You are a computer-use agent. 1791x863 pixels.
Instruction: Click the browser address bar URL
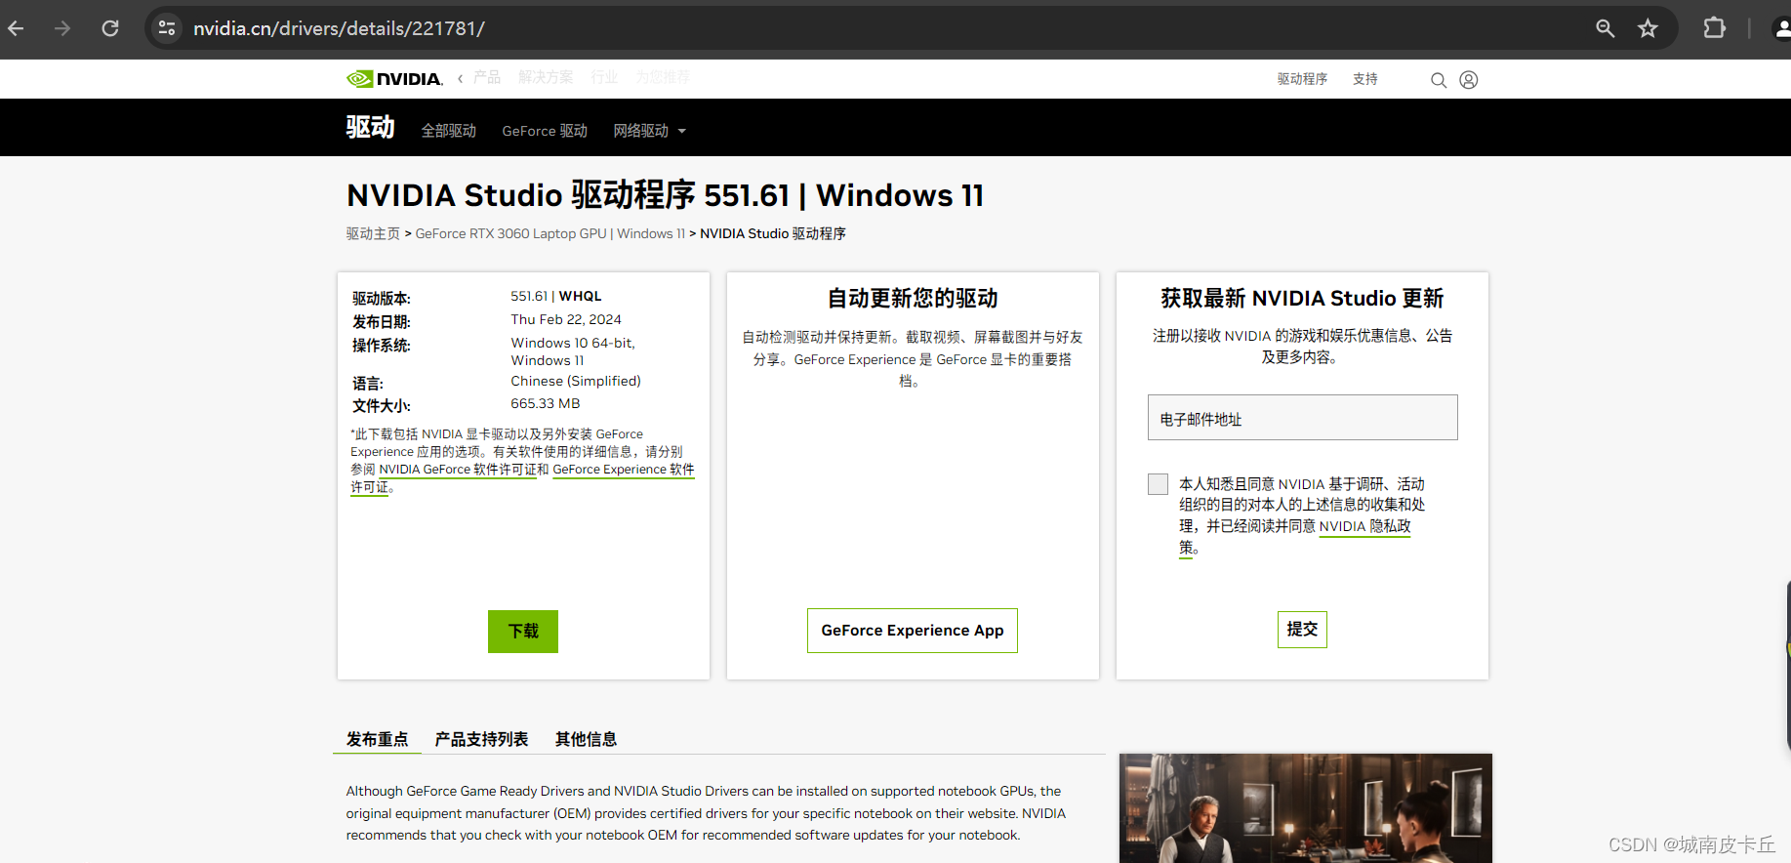coord(339,28)
